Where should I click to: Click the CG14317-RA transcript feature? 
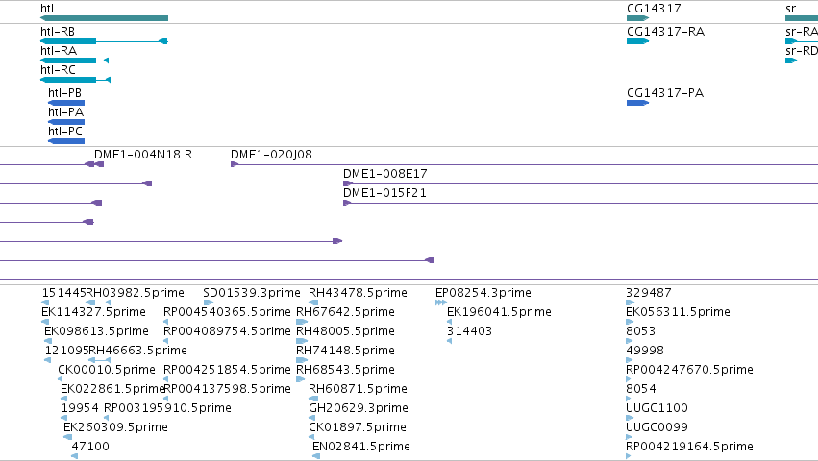(637, 41)
